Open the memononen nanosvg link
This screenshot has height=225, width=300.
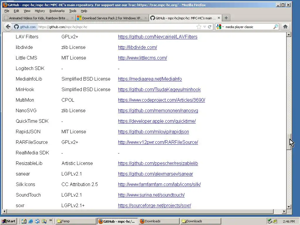[158, 110]
